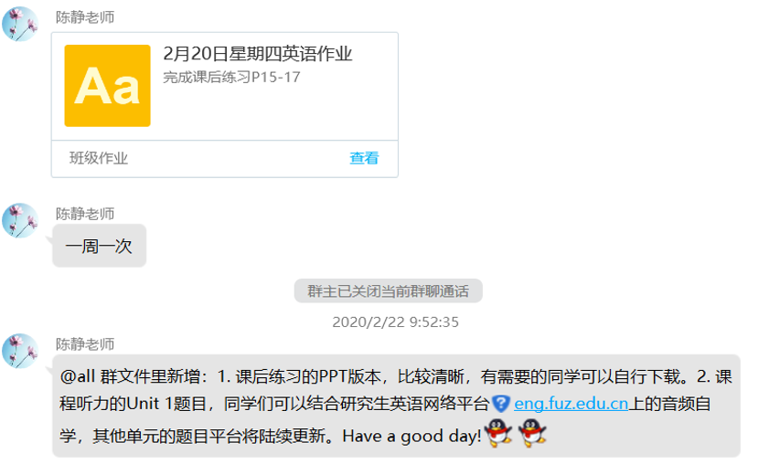This screenshot has width=769, height=464.
Task: Click 群主已关闭当前群聊通话 system notice
Action: click(388, 291)
